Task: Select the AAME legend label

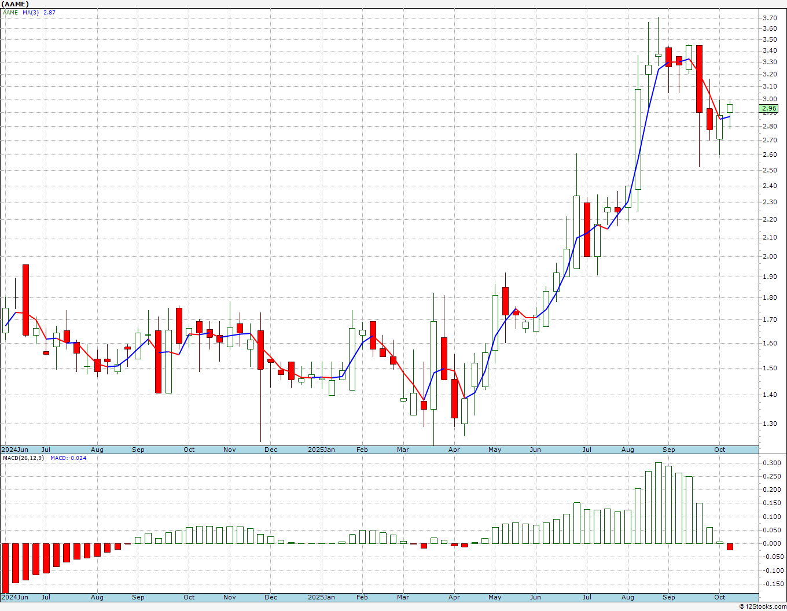Action: [10, 12]
